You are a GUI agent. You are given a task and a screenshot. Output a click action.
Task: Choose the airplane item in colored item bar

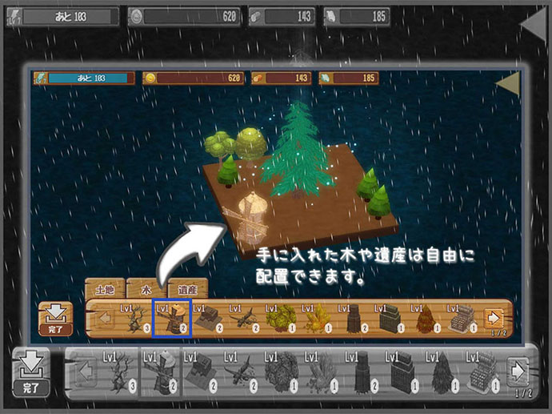click(244, 320)
